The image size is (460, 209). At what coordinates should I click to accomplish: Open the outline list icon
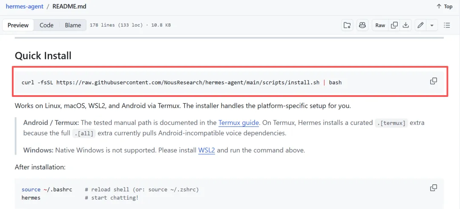coord(447,25)
